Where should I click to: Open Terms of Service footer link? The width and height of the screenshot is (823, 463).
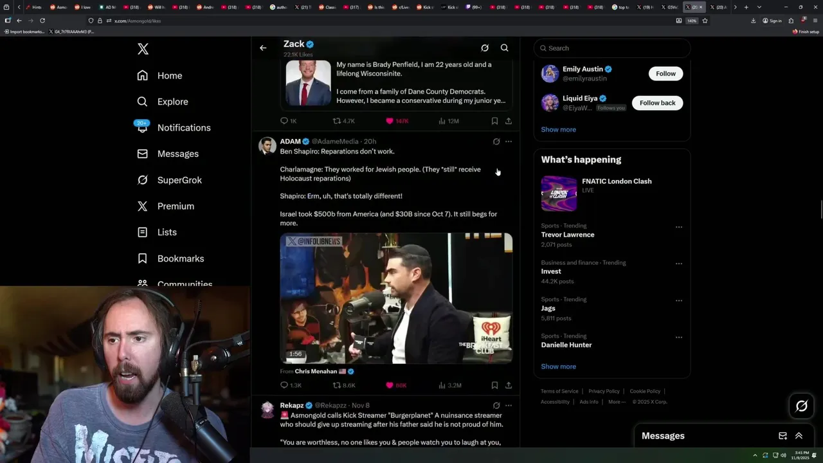click(559, 391)
